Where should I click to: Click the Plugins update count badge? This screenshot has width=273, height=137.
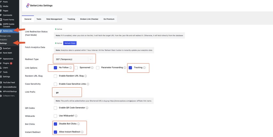point(11,63)
